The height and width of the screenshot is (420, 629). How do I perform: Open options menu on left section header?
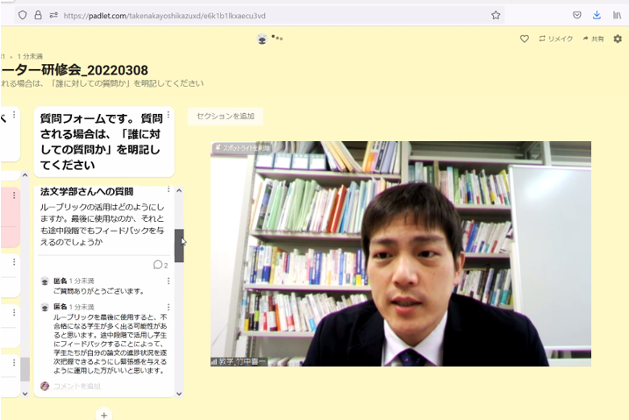point(14,115)
